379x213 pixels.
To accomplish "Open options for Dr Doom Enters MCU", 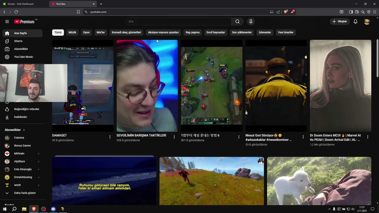I will 368,137.
